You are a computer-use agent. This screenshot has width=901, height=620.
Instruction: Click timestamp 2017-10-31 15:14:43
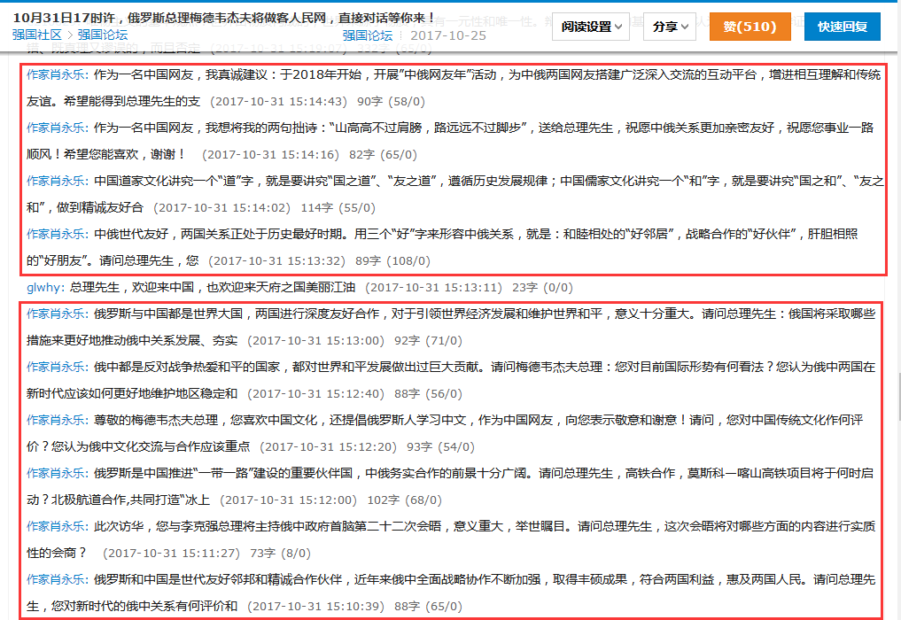pyautogui.click(x=279, y=102)
